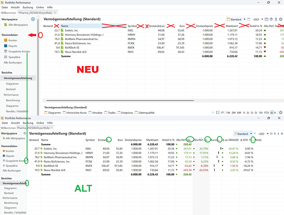284x215 pixels.
Task: Open USD currency dropdown in lower window
Action: pos(268,134)
